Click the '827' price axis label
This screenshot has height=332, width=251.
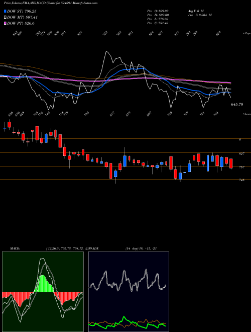click(x=242, y=153)
